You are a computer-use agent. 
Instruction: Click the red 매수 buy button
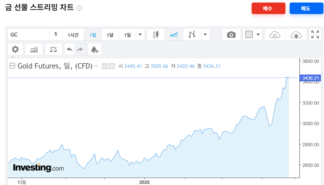269,8
